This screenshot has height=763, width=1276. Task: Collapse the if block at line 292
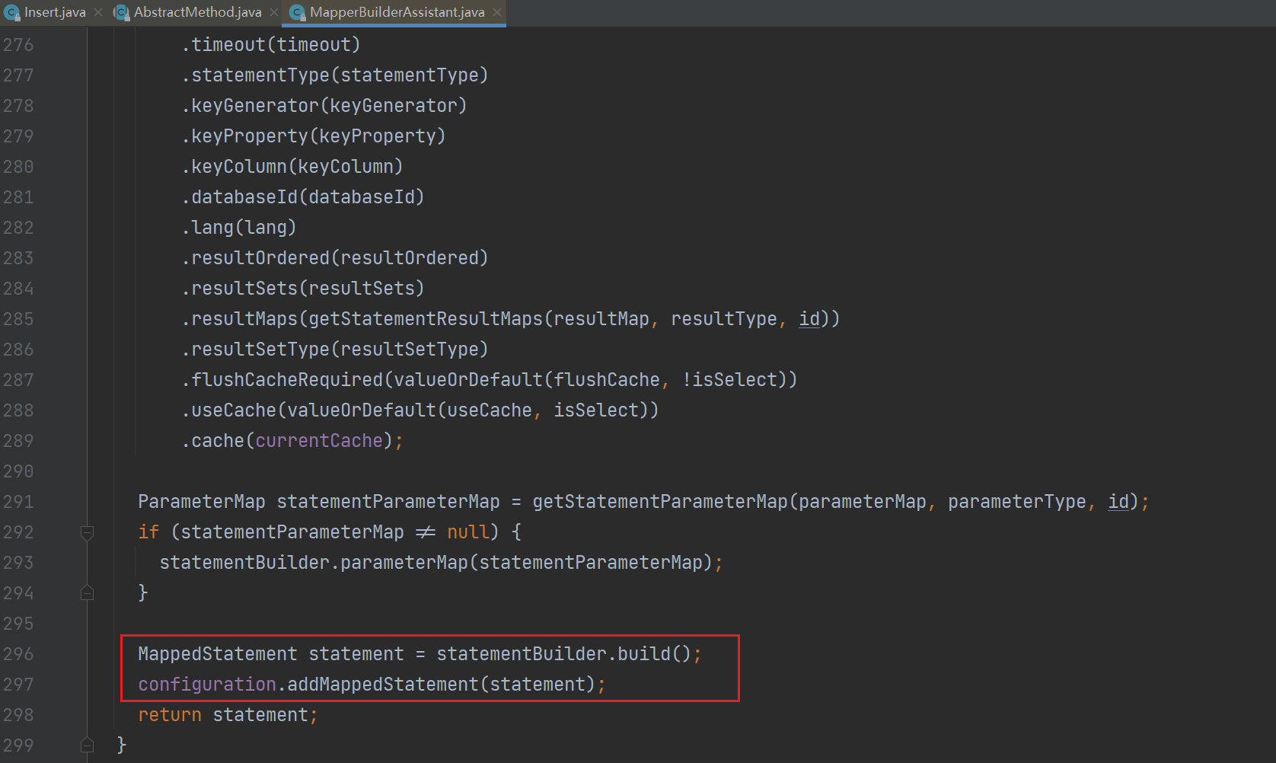point(88,532)
